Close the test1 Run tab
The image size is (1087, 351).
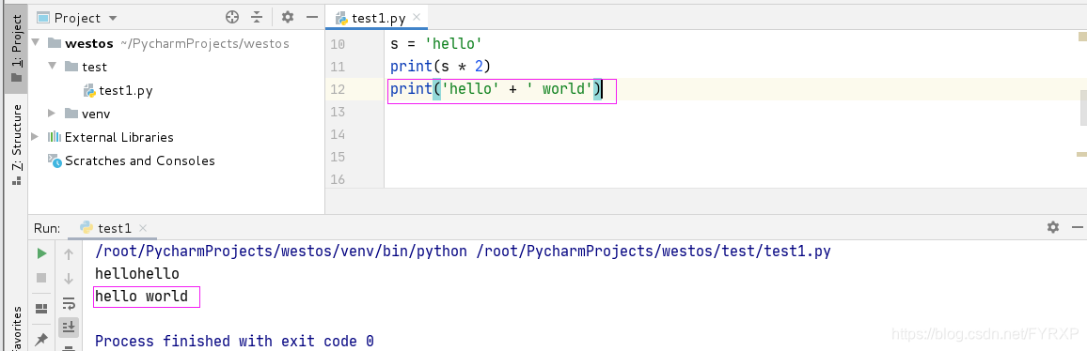(x=143, y=228)
